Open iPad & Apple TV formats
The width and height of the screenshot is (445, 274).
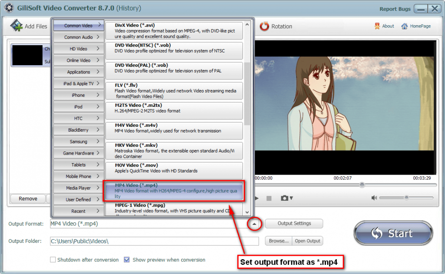pos(78,84)
